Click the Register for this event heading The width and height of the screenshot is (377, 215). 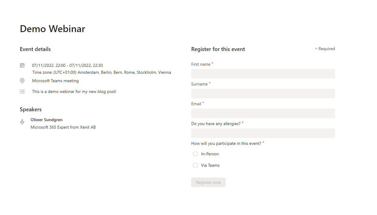coord(218,49)
